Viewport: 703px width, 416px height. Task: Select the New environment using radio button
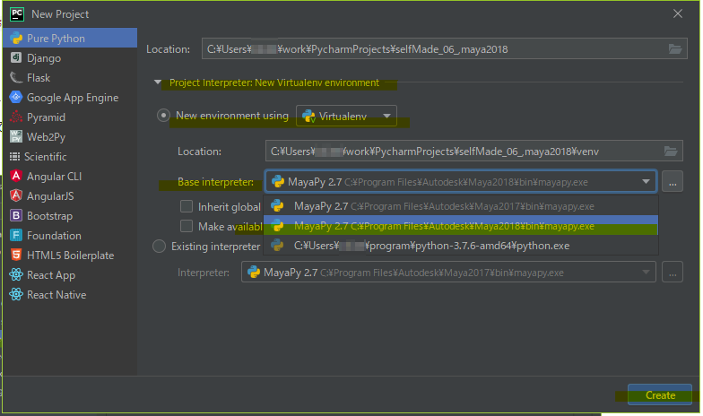(163, 116)
